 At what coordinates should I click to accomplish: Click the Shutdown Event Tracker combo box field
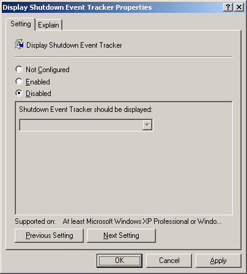(x=86, y=125)
